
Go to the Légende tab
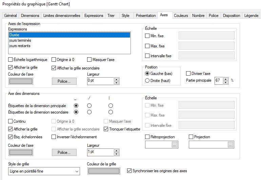pyautogui.click(x=251, y=16)
